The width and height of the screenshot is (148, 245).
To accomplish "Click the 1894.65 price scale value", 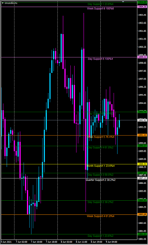I will (142, 103).
